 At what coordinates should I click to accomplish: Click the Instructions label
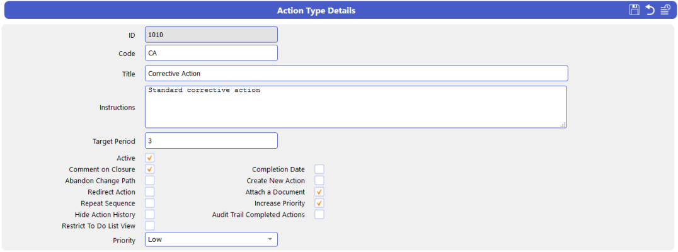(117, 107)
